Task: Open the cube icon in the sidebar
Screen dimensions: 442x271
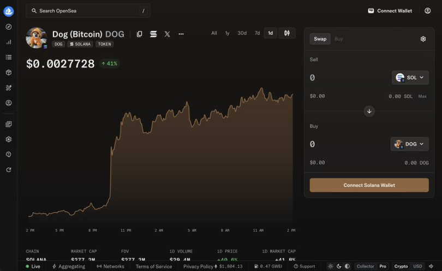Action: 9,73
